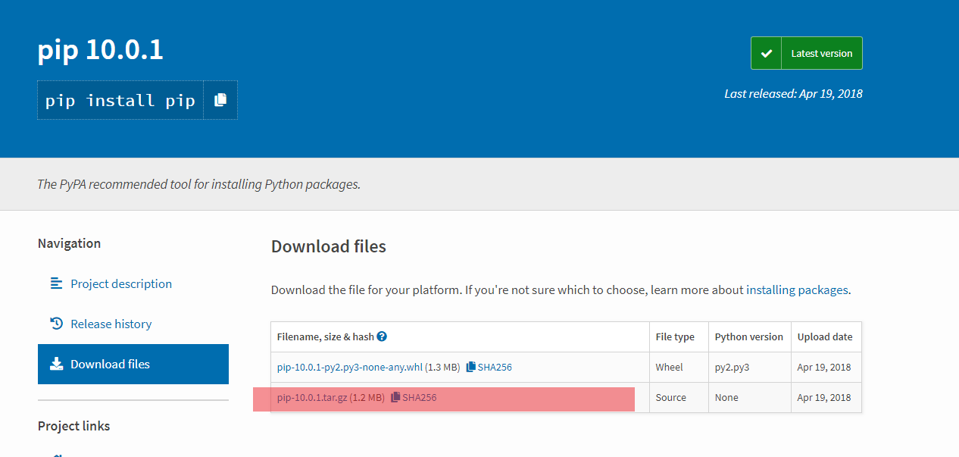Select the Download files navigation item
Screen dimensions: 959x457
[111, 364]
